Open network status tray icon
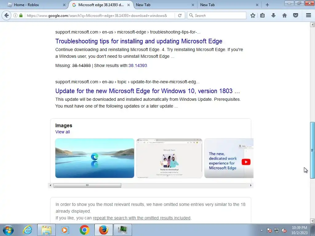Viewport: 315px width, 236px height. pyautogui.click(x=277, y=230)
